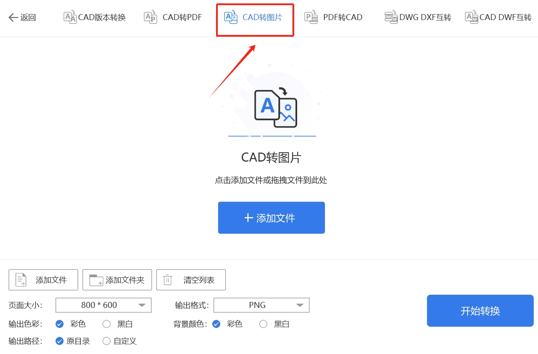Click the CAD转图片 conversion icon

click(230, 17)
